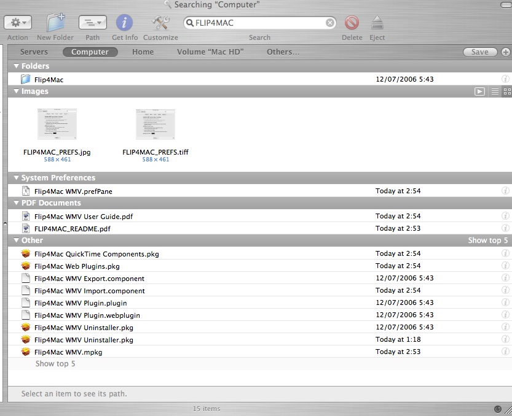
Task: Collapse the System Preferences group
Action: [x=17, y=178]
